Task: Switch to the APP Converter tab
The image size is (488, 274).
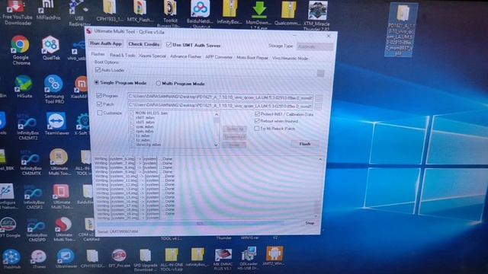Action: [x=219, y=57]
